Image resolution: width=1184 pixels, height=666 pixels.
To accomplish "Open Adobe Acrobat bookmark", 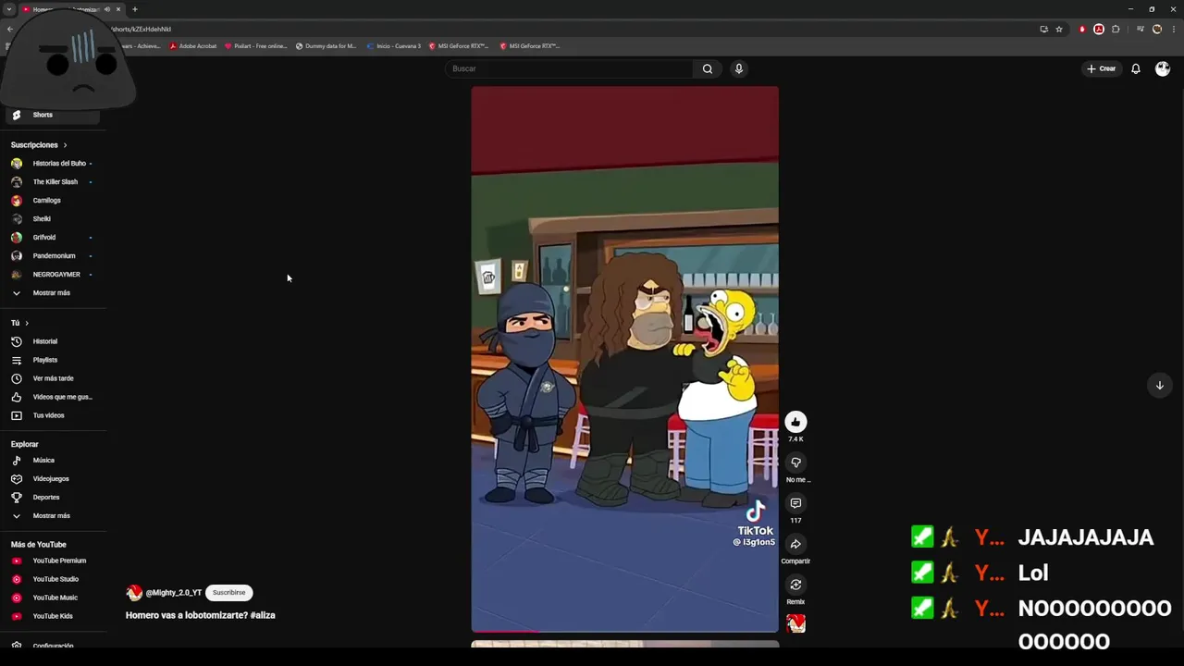I will pos(193,45).
